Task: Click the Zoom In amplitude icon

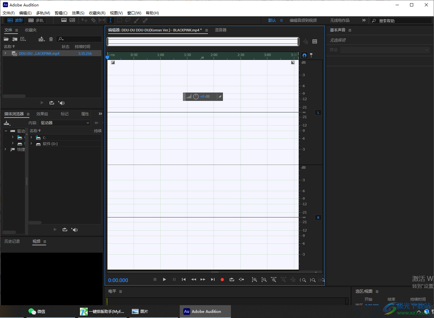Action: coord(254,280)
